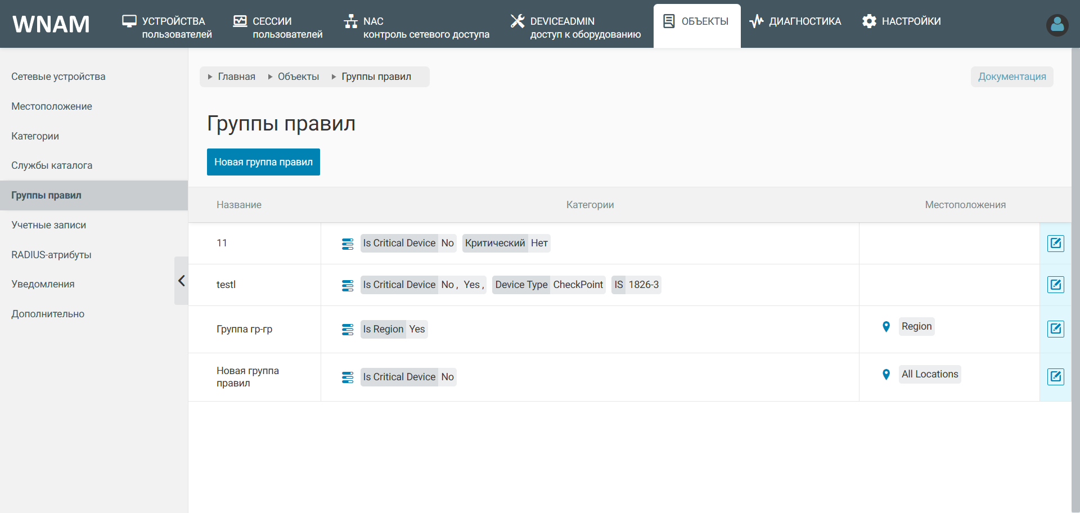Open the DeviceAdmin equipment access section
The height and width of the screenshot is (513, 1080).
(x=575, y=28)
